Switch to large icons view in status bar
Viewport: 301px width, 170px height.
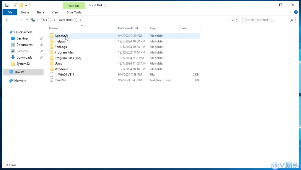tap(295, 165)
